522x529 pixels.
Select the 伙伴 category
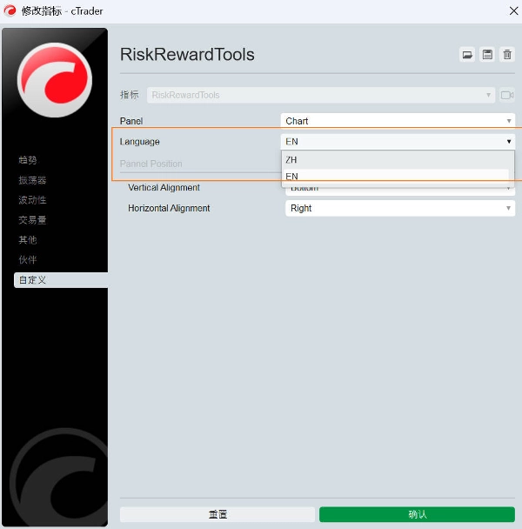[x=28, y=260]
